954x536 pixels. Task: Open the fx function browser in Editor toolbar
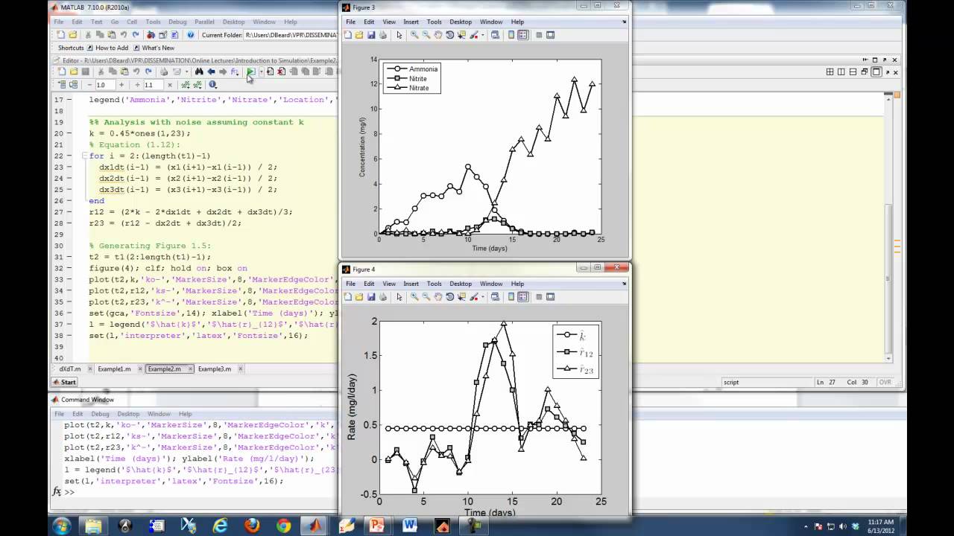pyautogui.click(x=235, y=71)
